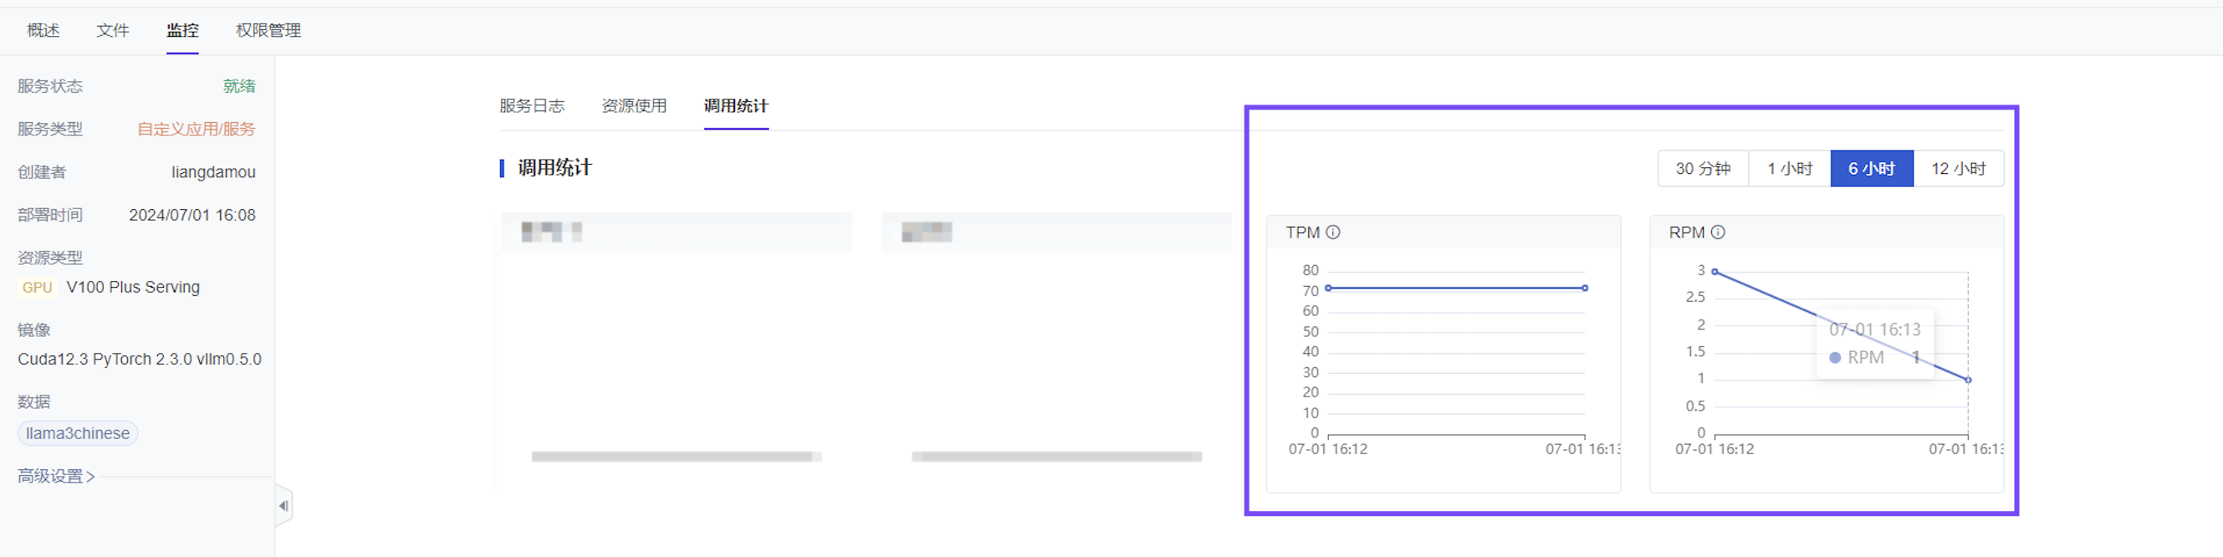Click the TPM info icon
This screenshot has height=557, width=2223.
coord(1332,233)
